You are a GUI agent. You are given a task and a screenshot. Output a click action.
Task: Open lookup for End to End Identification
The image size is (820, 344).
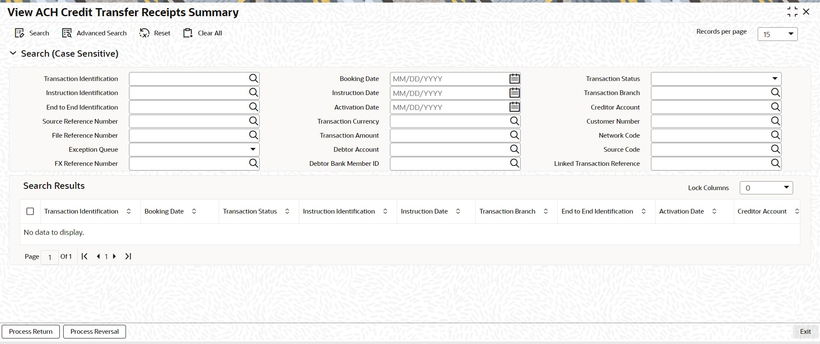tap(254, 107)
